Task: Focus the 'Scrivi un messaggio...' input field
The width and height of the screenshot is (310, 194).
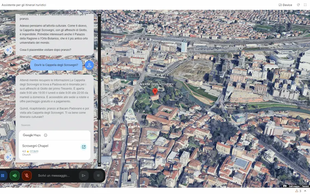Action: click(x=55, y=175)
